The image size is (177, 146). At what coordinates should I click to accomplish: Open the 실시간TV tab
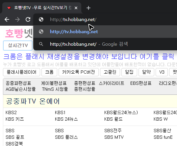pos(18,45)
